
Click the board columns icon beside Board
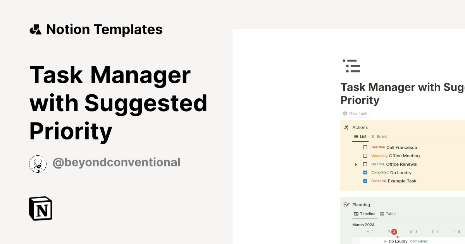point(373,136)
